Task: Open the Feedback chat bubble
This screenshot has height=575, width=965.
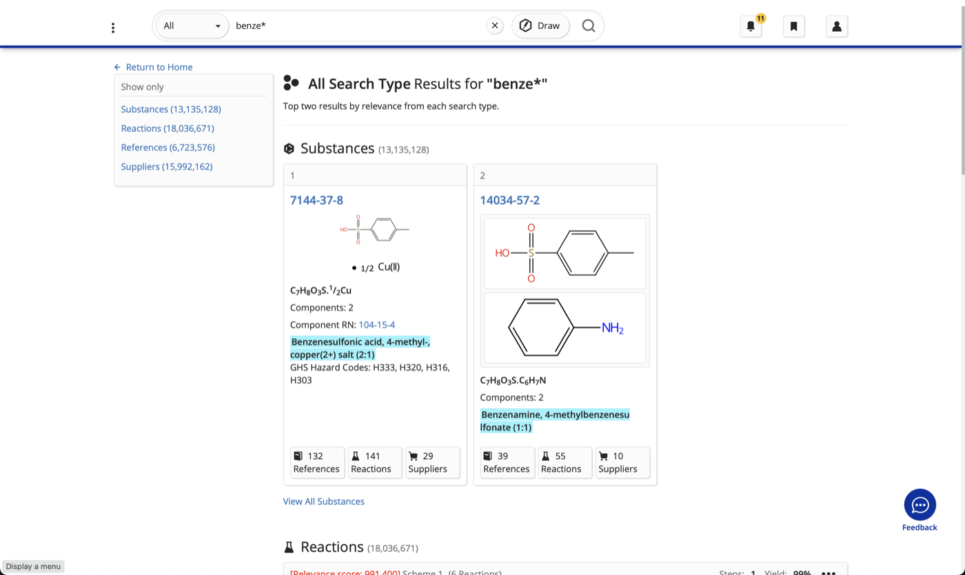Action: [x=920, y=505]
